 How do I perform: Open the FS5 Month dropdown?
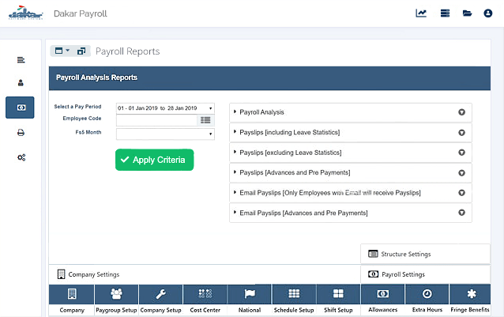tap(165, 134)
